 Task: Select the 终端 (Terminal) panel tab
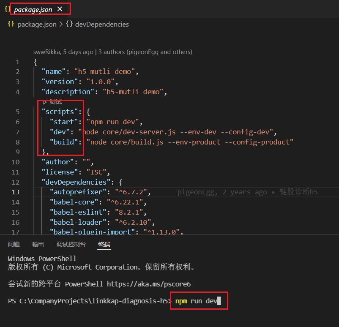[104, 244]
